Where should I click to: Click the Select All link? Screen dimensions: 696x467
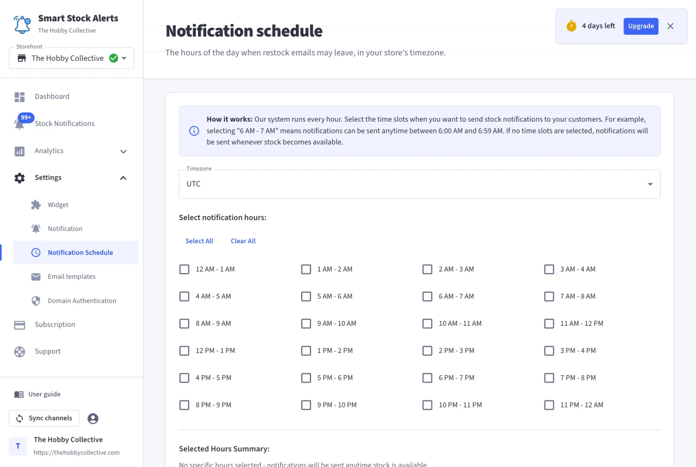[x=199, y=241]
